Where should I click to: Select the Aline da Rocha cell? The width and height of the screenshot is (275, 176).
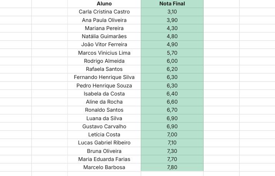[x=104, y=102]
